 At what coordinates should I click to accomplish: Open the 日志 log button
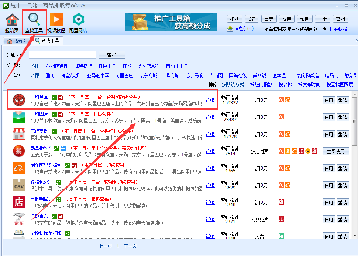269,19
